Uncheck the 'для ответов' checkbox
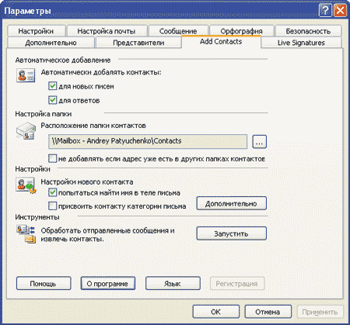The width and height of the screenshot is (350, 325). click(52, 100)
